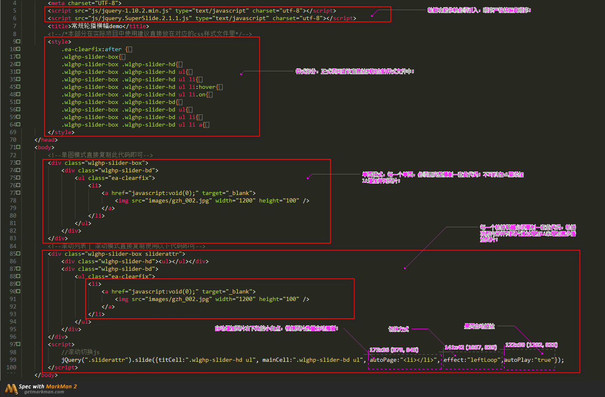605x397 pixels.
Task: Collapse the style block fold marker at line 9
Action: [18, 42]
